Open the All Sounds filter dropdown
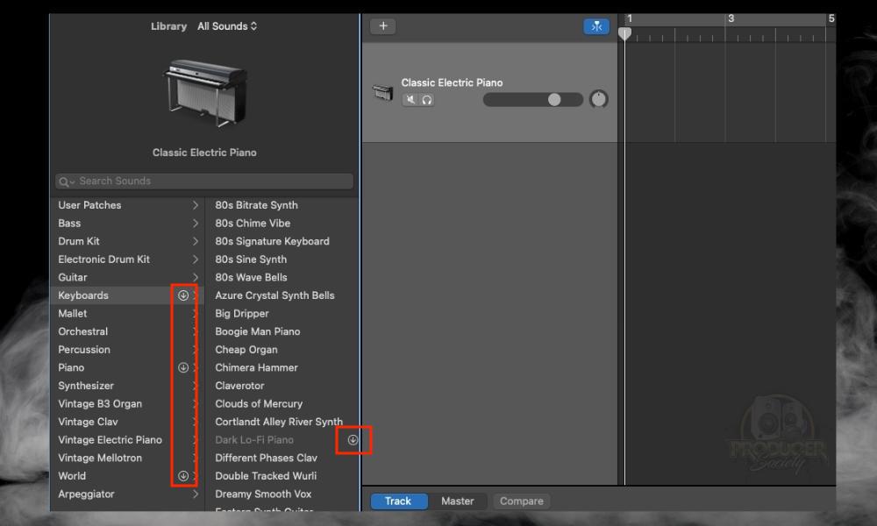 tap(226, 25)
